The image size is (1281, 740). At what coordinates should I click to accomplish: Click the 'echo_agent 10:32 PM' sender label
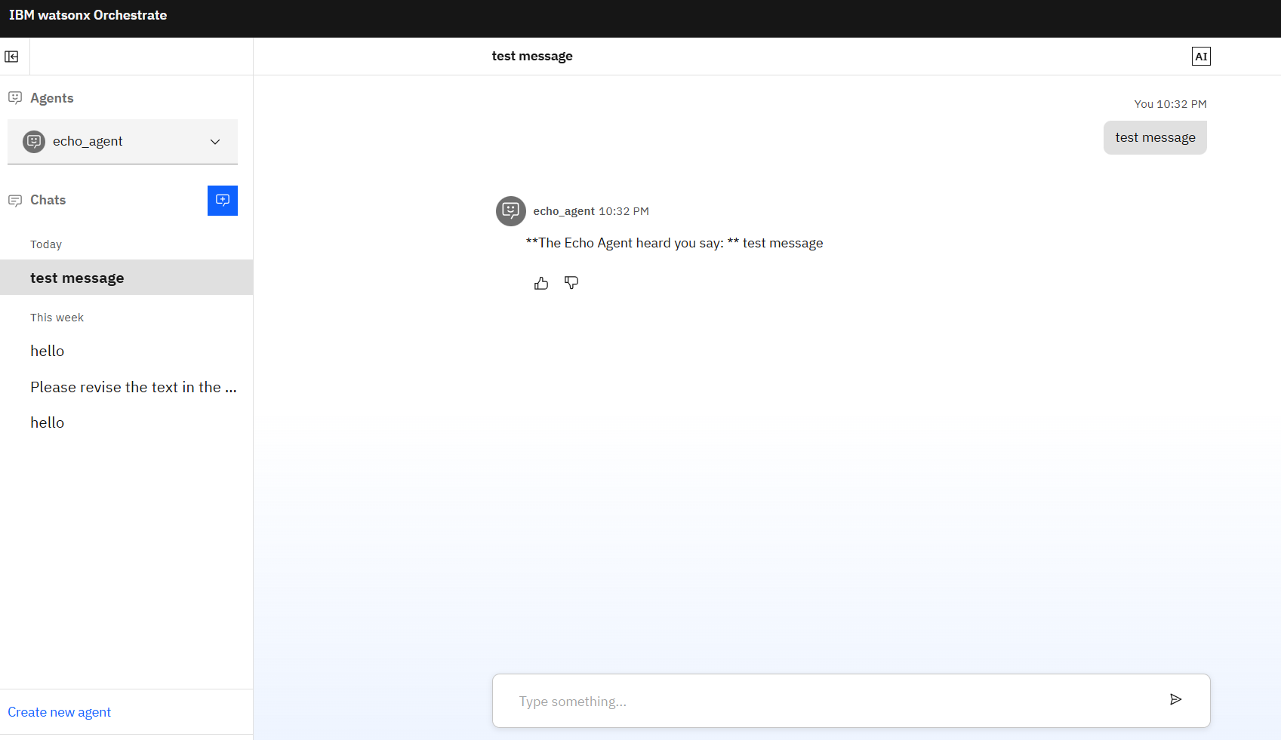pyautogui.click(x=591, y=211)
